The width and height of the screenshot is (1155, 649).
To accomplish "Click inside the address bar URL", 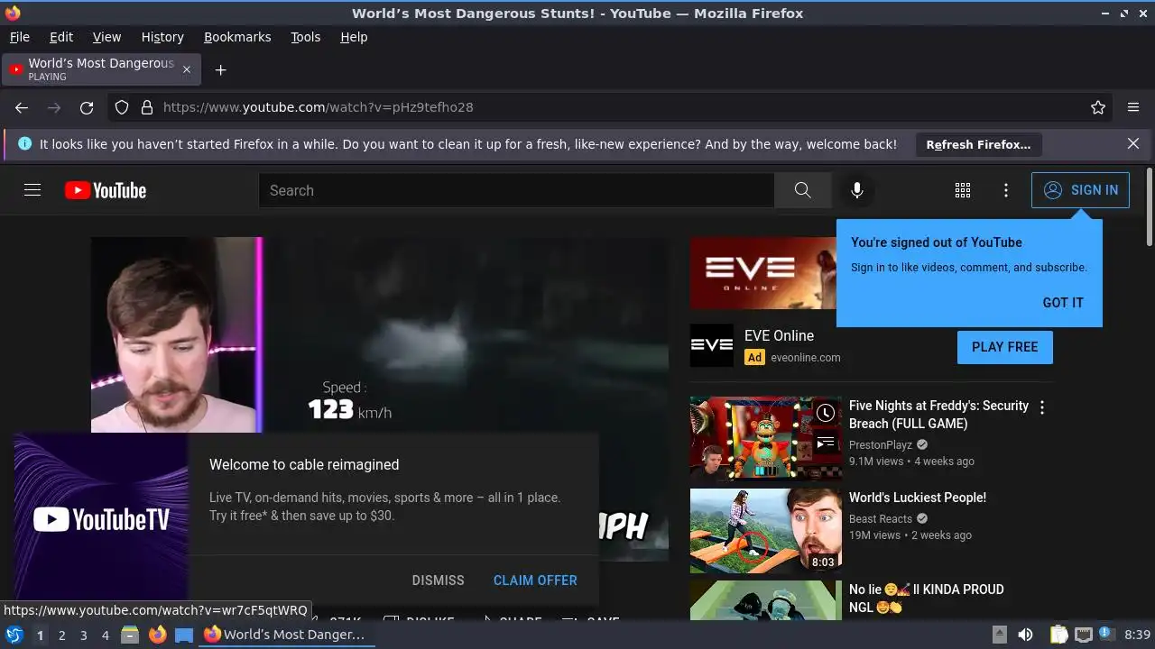I will 318,107.
